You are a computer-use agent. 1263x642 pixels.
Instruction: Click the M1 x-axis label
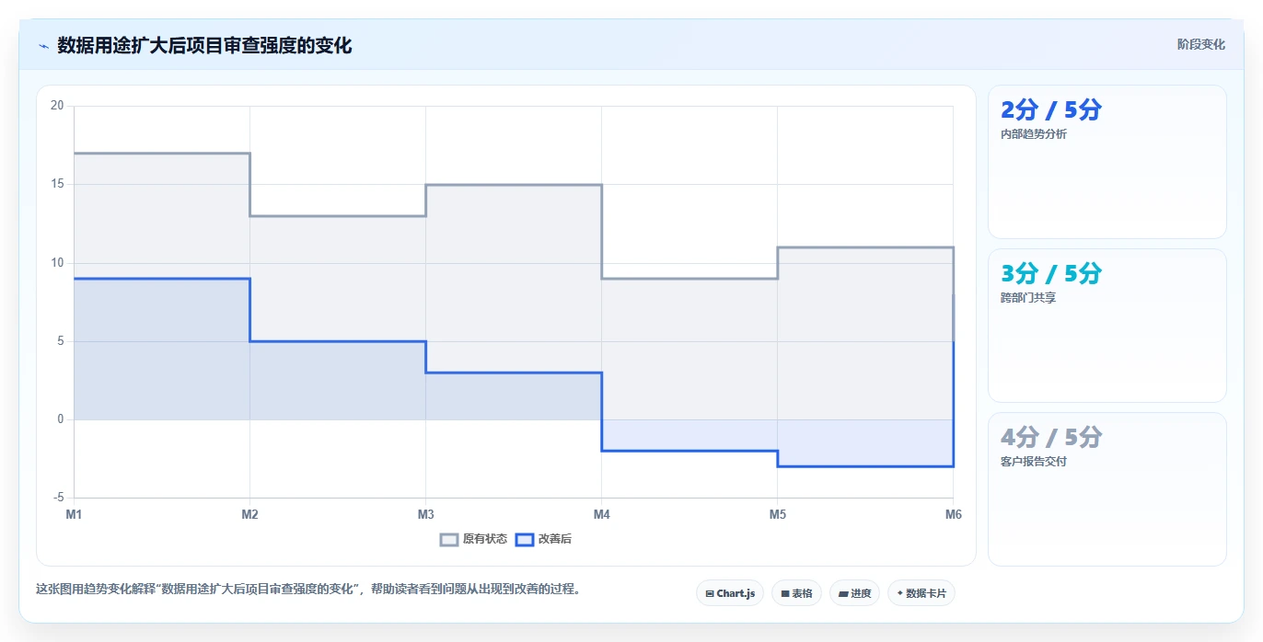click(x=74, y=514)
